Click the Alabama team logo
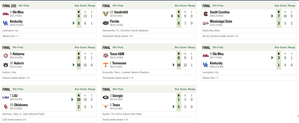 click(x=6, y=56)
